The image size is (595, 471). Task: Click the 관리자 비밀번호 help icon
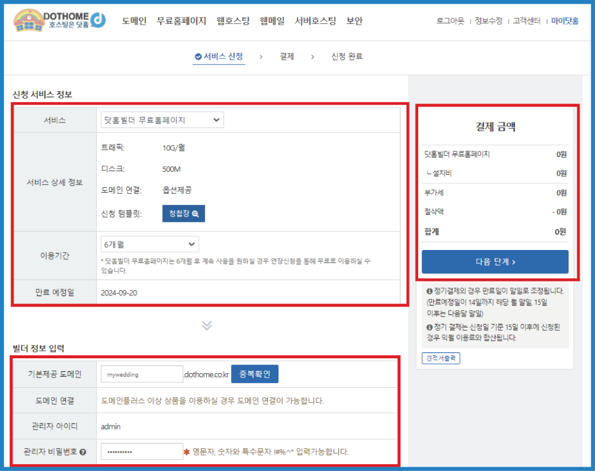(83, 452)
